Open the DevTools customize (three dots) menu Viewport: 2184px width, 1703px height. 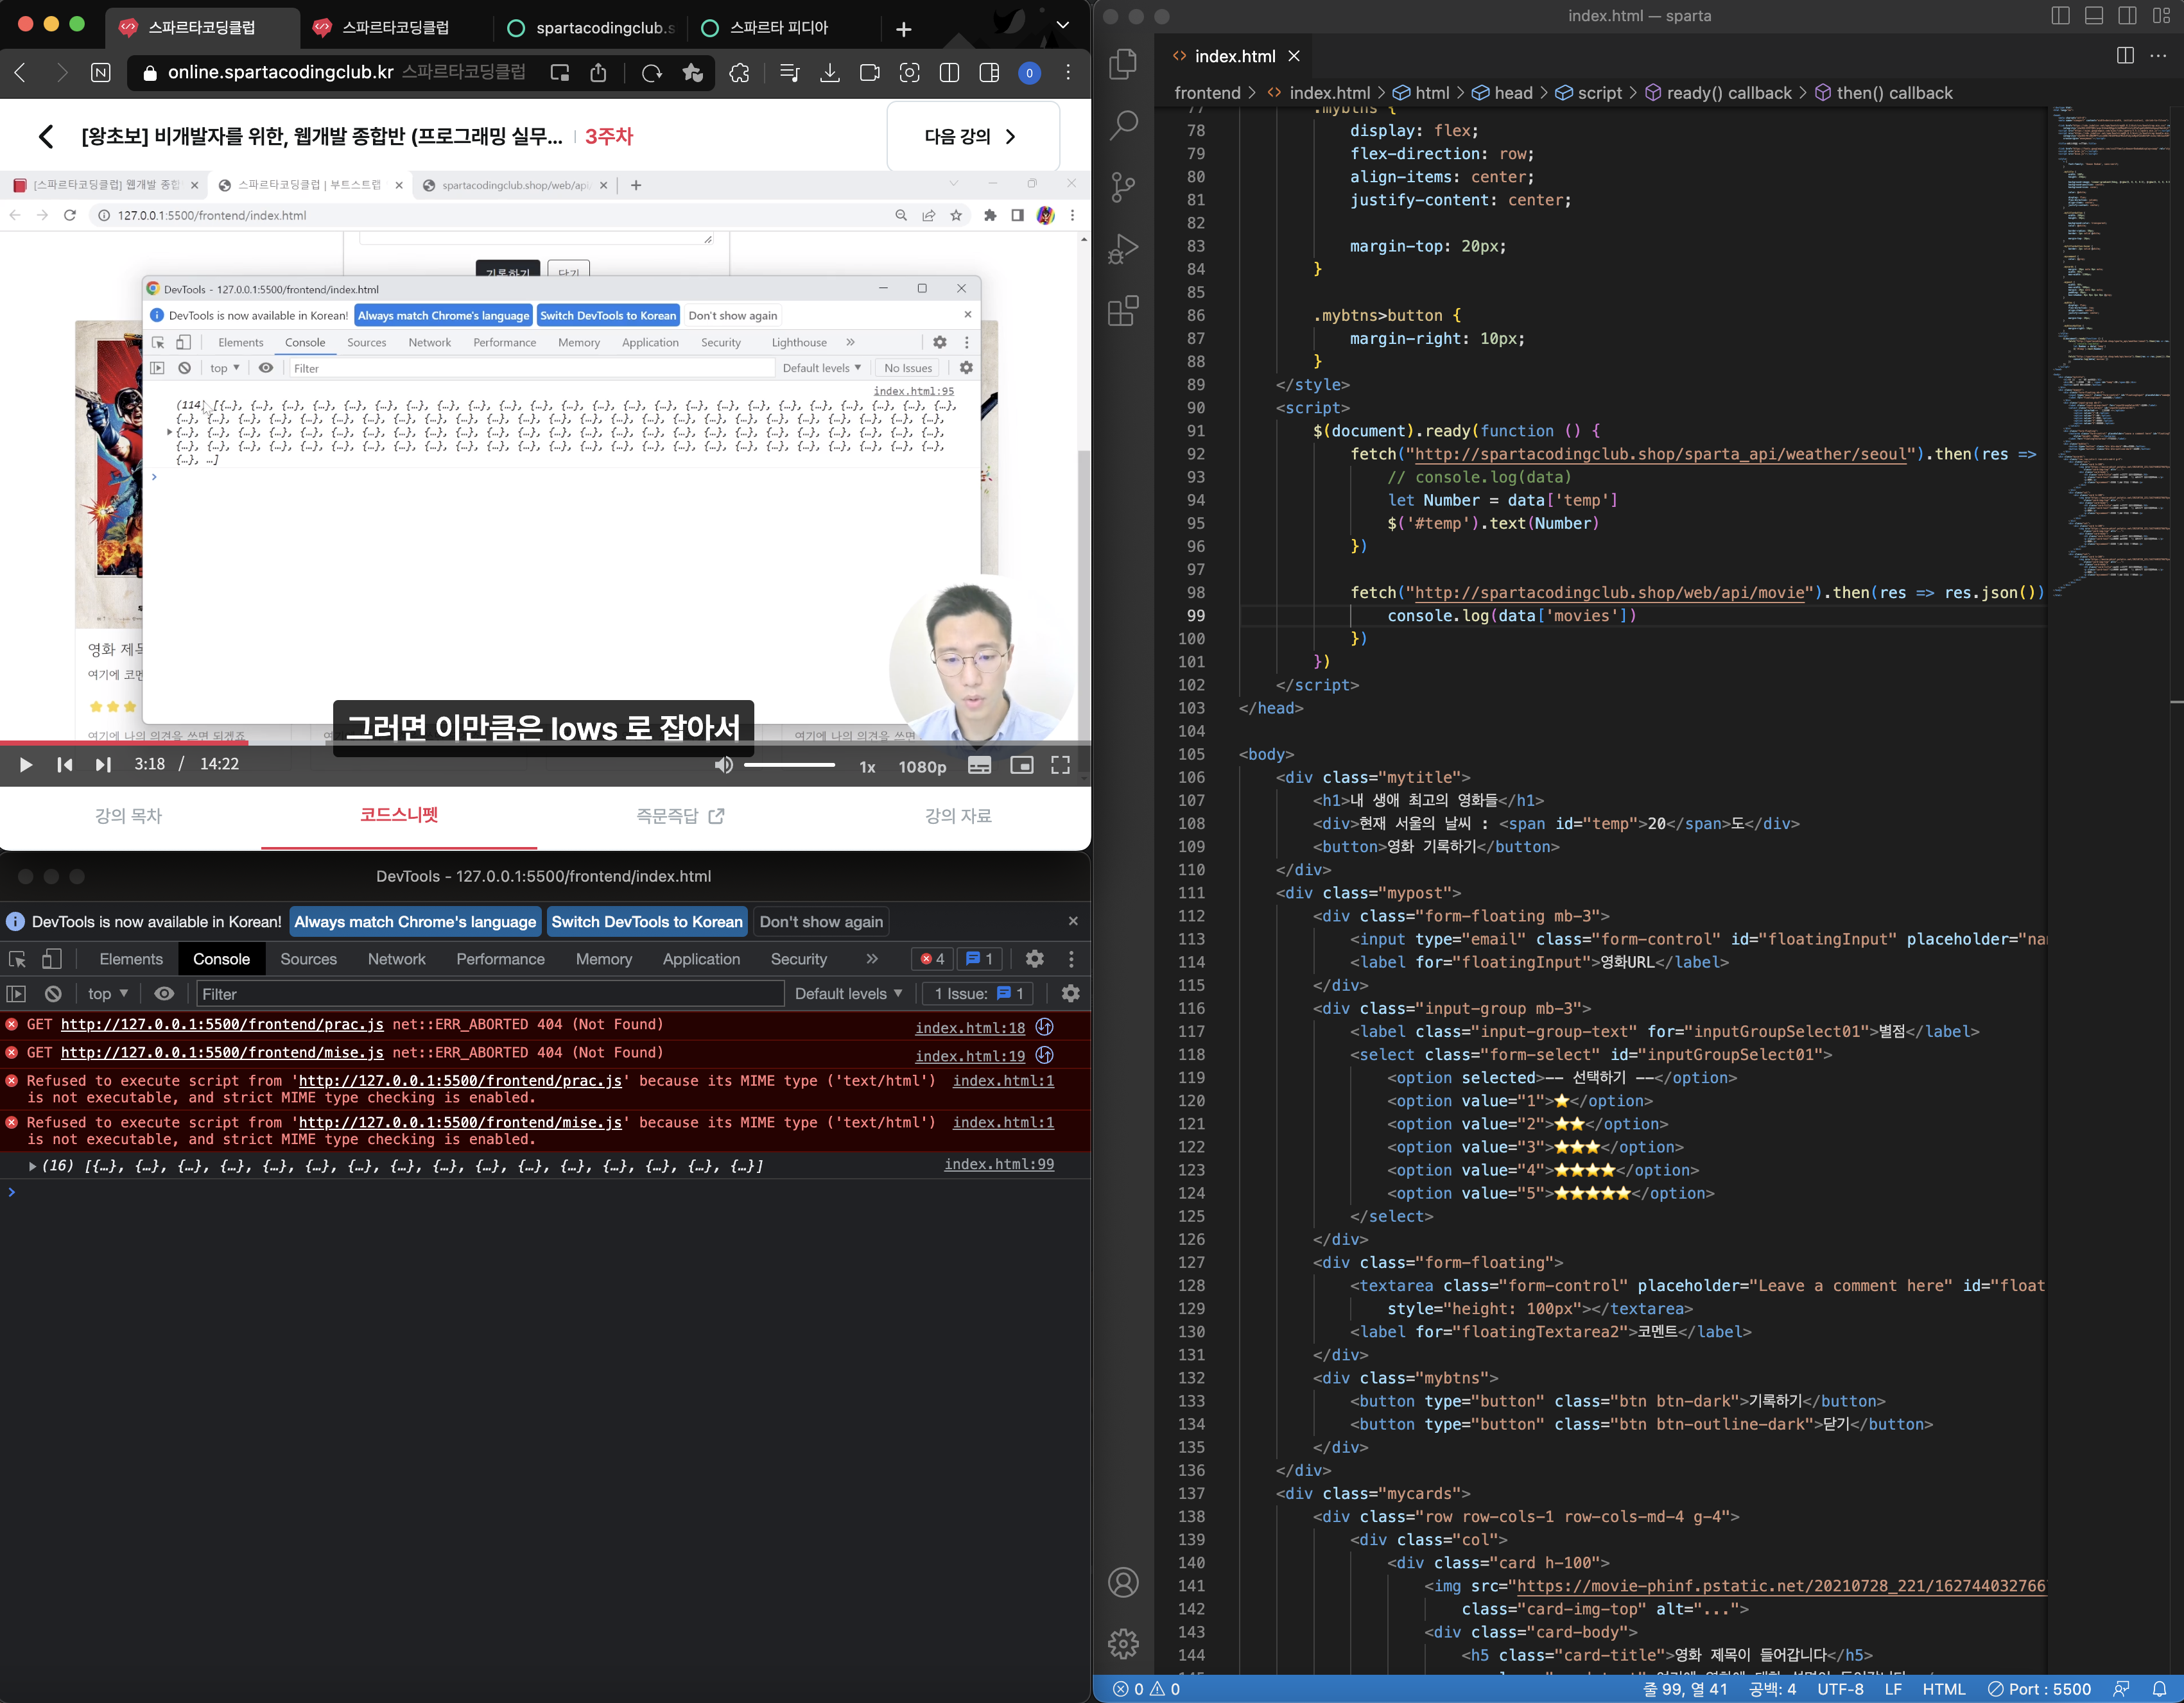pos(1072,959)
